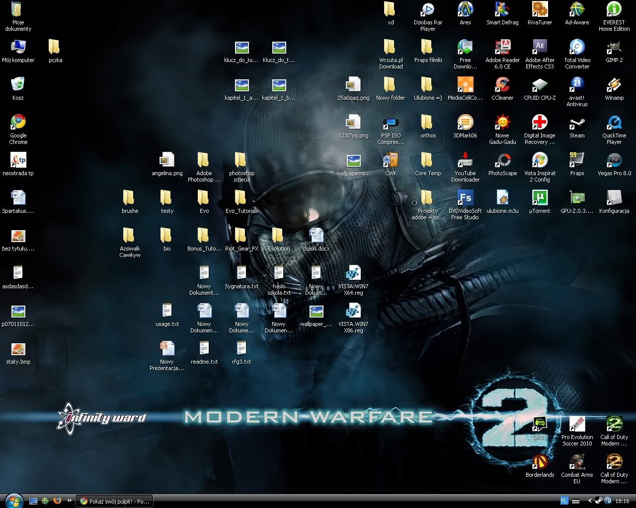The height and width of the screenshot is (508, 636).
Task: Select VISTA.WIN7 X64.reg file
Action: click(x=353, y=280)
